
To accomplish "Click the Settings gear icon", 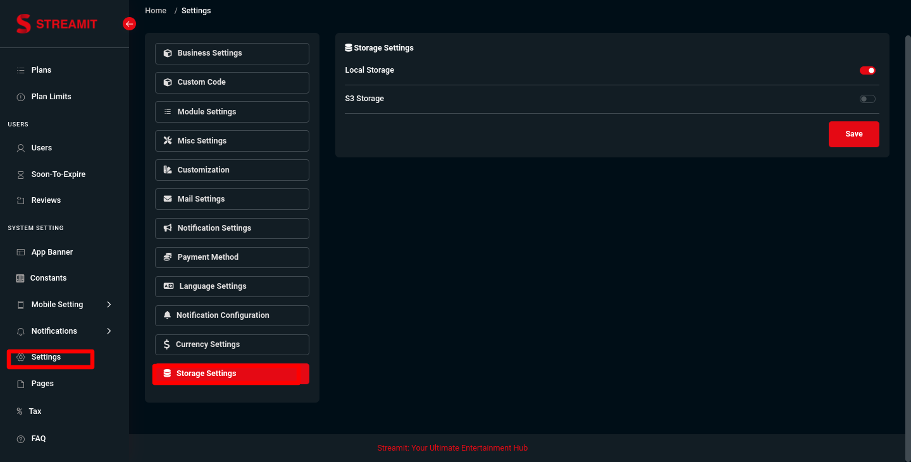I will pyautogui.click(x=20, y=357).
